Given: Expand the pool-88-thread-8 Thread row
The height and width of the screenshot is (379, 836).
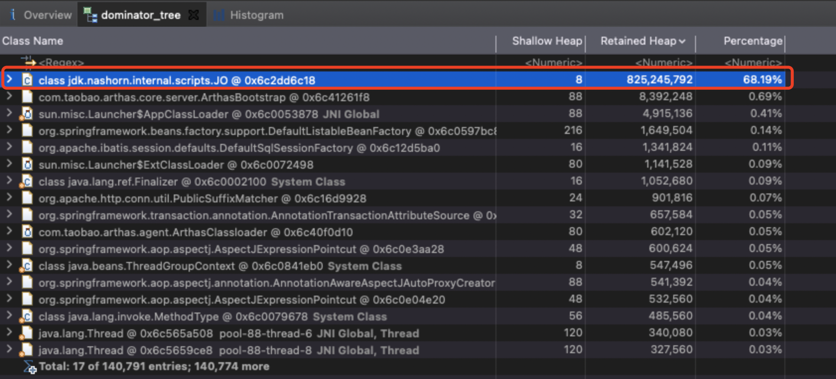Looking at the screenshot, I should [9, 349].
